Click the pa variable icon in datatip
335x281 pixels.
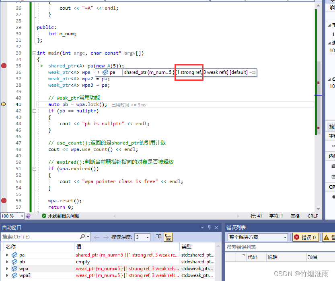pyautogui.click(x=105, y=73)
